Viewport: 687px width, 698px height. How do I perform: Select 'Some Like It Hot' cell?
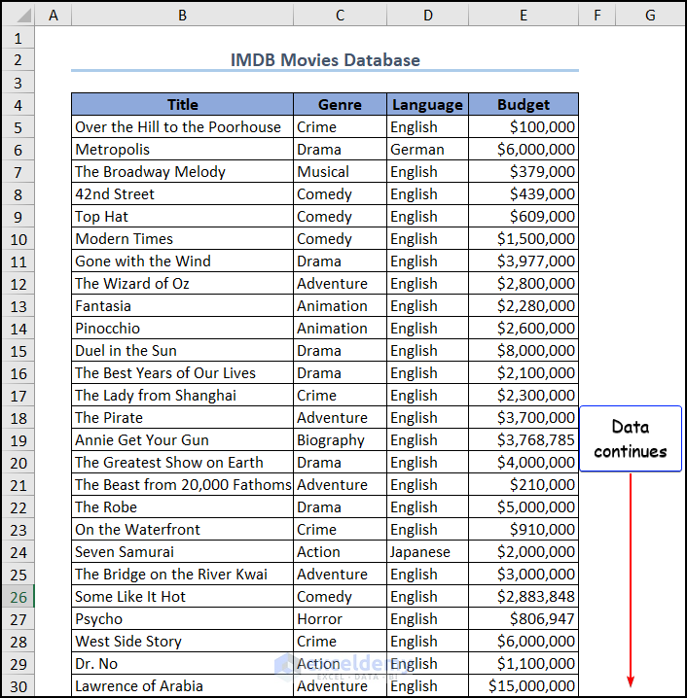tap(182, 597)
